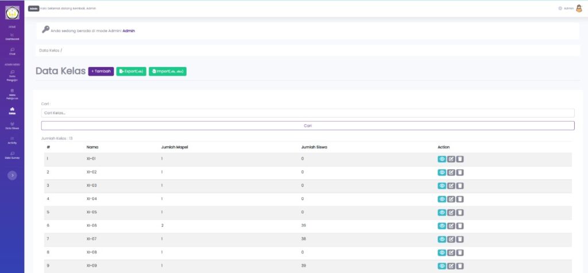Click the Admin avatar icon at top right

click(x=579, y=8)
